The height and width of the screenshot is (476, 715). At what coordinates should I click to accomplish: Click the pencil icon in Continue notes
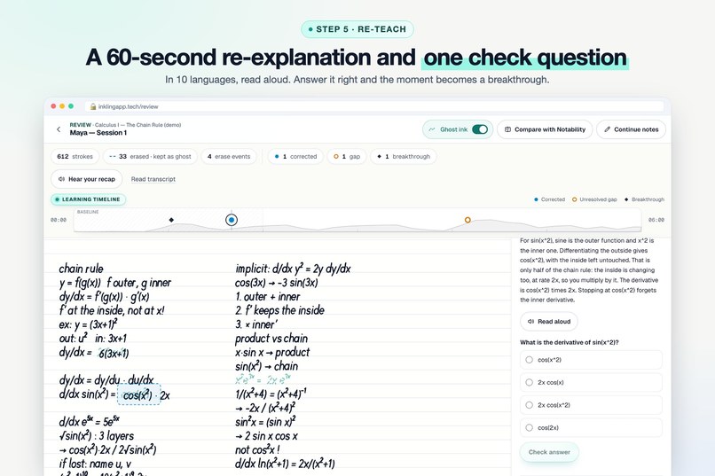pos(607,129)
